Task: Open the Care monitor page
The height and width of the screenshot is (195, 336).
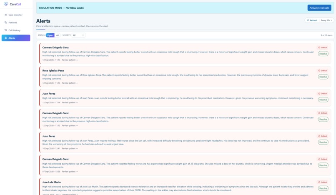Action: point(16,15)
